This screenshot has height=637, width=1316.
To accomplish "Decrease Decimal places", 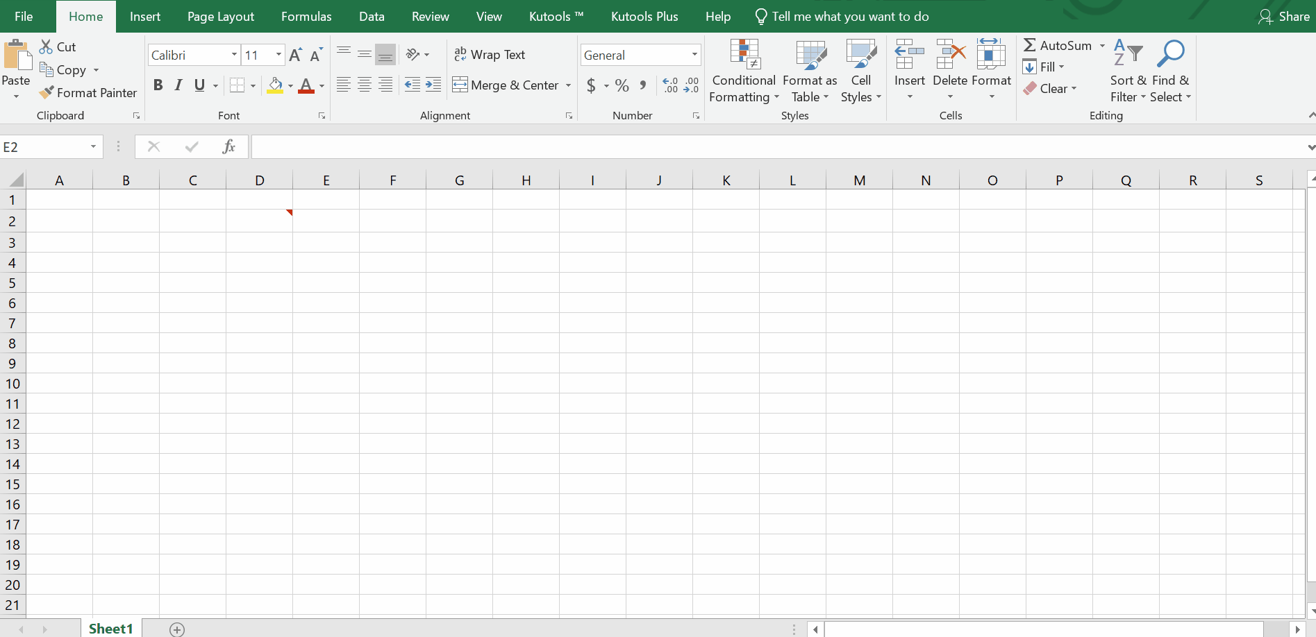I will click(x=691, y=85).
